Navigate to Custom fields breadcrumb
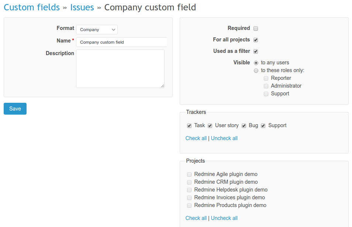 [x=31, y=7]
